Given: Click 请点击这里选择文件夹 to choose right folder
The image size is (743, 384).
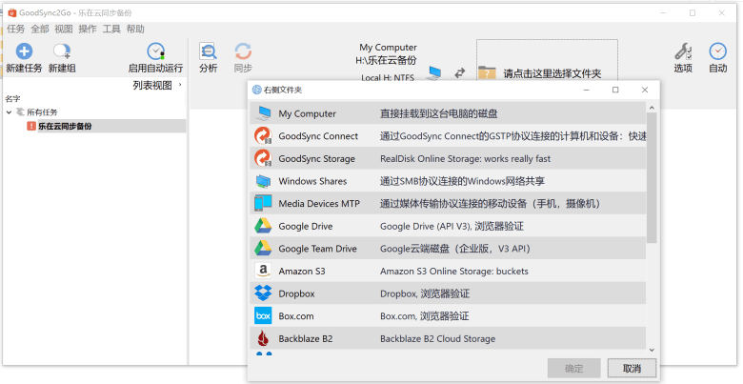Looking at the screenshot, I should [x=552, y=73].
